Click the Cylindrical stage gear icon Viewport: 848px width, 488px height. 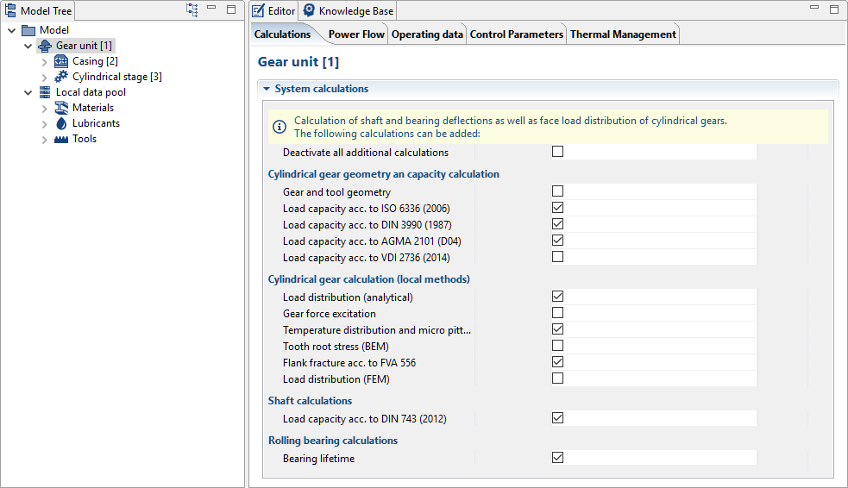pos(61,77)
